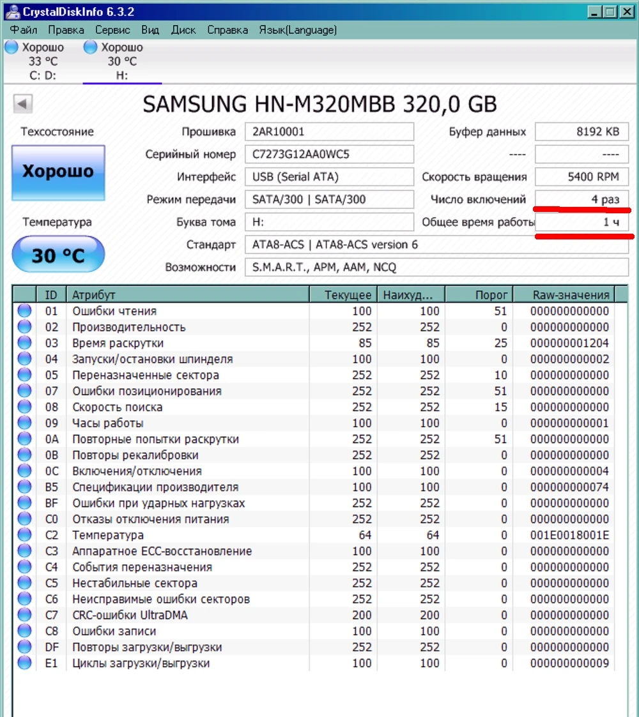Image resolution: width=639 pixels, height=717 pixels.
Task: Click the Порог column header
Action: point(479,295)
